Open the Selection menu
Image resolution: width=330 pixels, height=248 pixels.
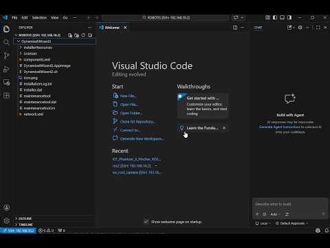tap(39, 18)
